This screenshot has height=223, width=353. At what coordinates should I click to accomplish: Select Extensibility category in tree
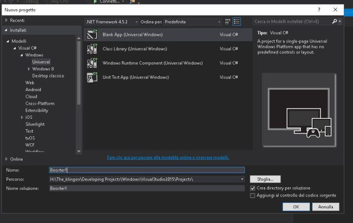coord(37,111)
